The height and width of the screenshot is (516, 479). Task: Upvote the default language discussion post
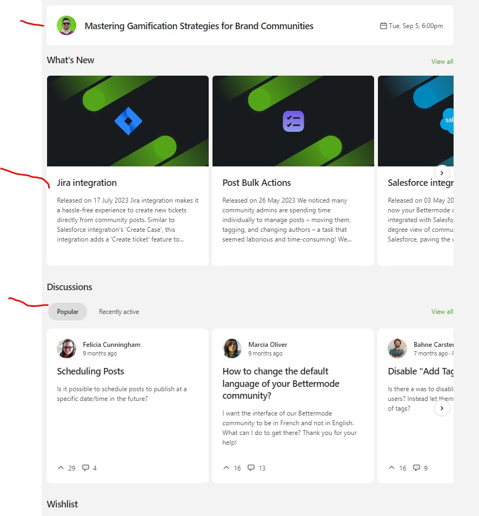click(227, 468)
